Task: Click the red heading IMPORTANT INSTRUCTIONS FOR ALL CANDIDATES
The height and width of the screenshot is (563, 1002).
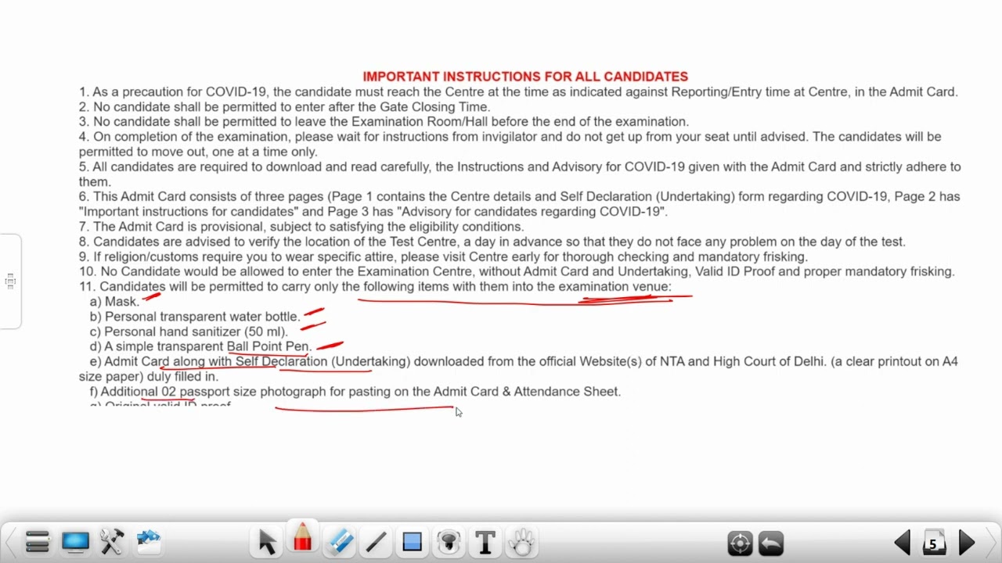Action: [x=525, y=77]
